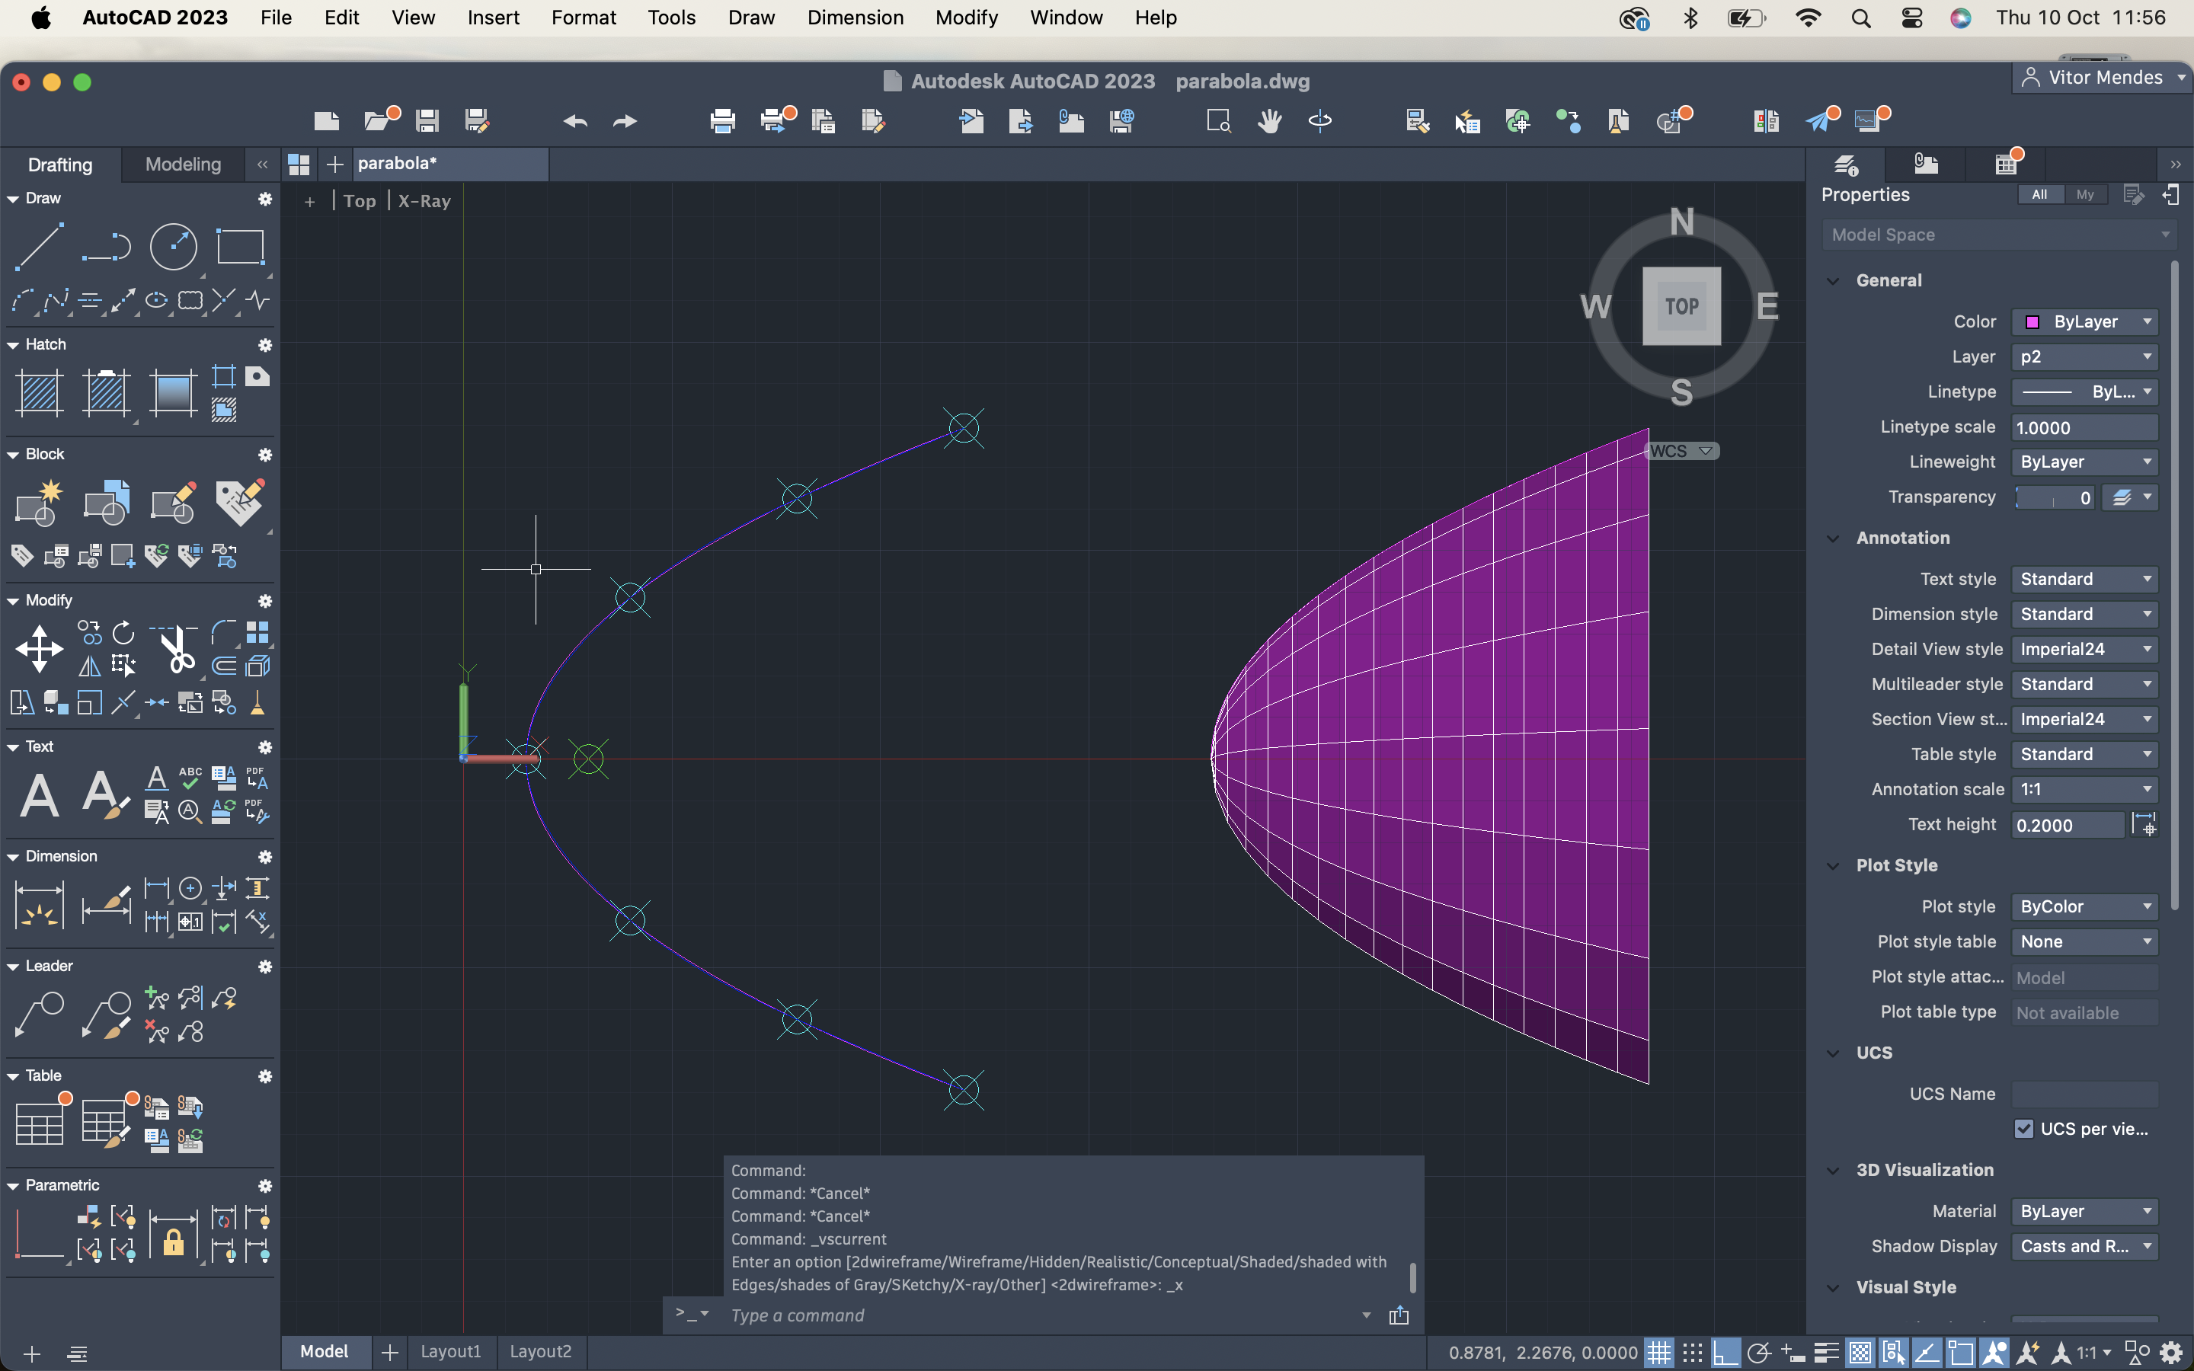Open the Layer p2 dropdown
The image size is (2194, 1371).
(x=2084, y=356)
